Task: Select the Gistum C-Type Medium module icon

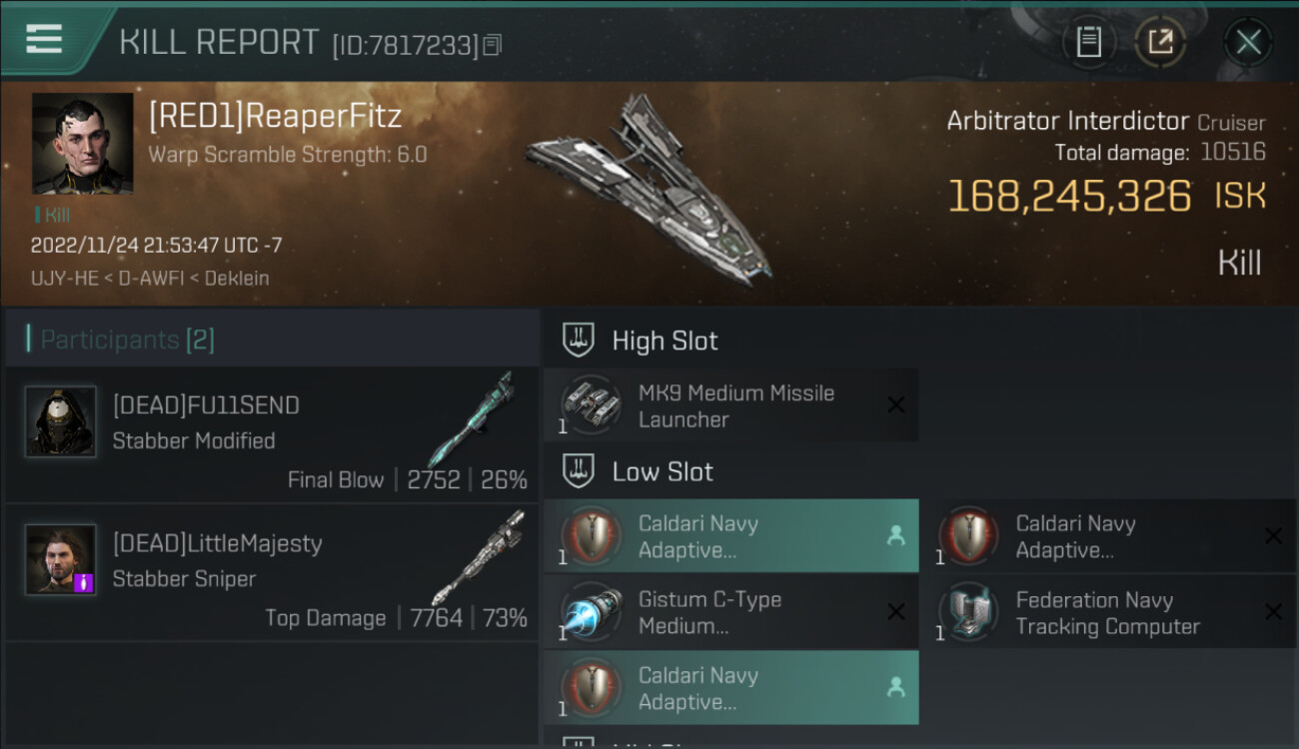Action: click(x=590, y=612)
